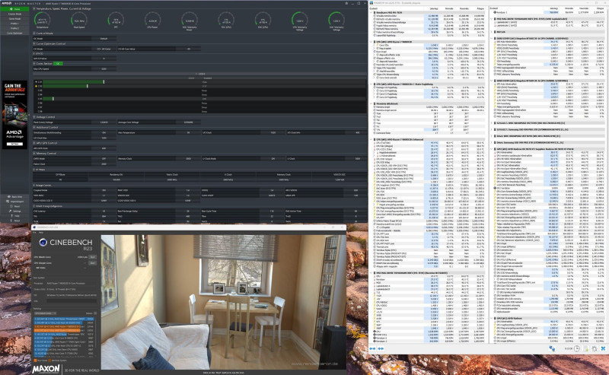This screenshot has height=375, width=609.
Task: Click the OC Mode Default value field
Action: (x=104, y=39)
